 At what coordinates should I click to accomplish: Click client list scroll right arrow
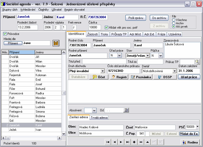59,138
